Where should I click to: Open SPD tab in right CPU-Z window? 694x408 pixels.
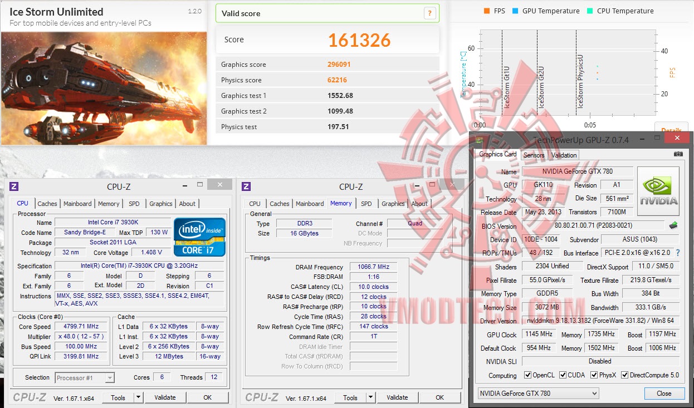(366, 204)
